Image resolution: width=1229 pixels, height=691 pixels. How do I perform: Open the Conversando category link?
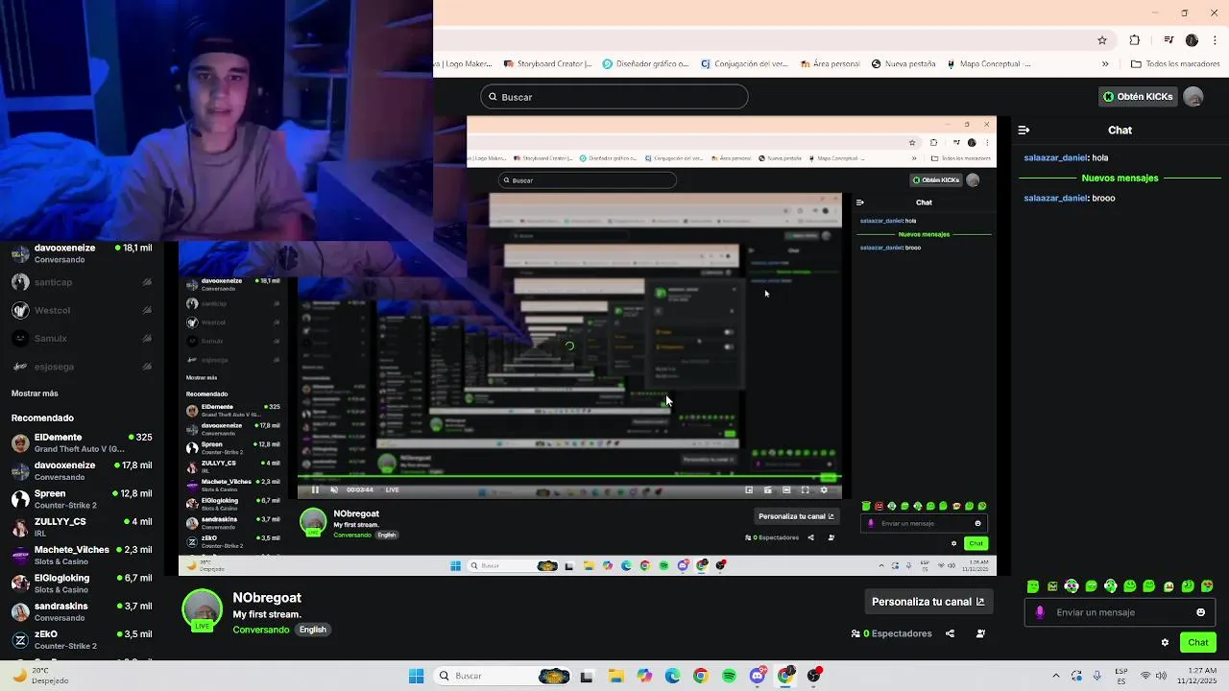[260, 630]
